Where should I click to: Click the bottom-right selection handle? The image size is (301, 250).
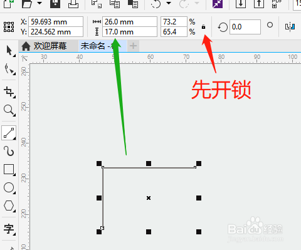click(x=199, y=232)
